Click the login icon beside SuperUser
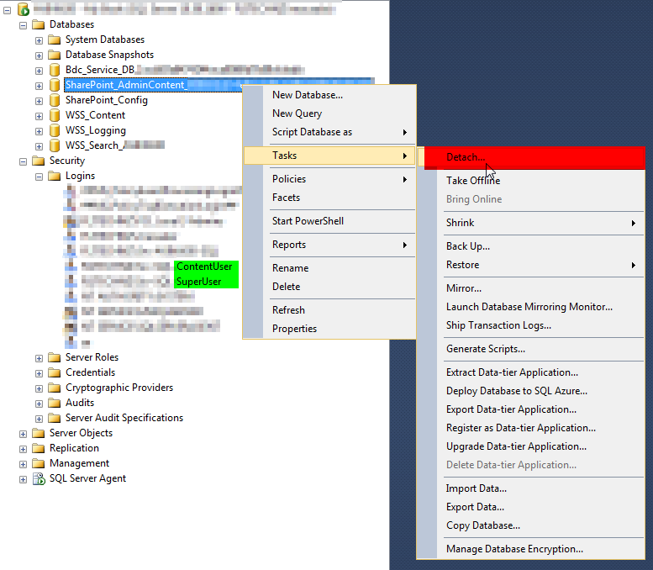653x570 pixels. [71, 282]
